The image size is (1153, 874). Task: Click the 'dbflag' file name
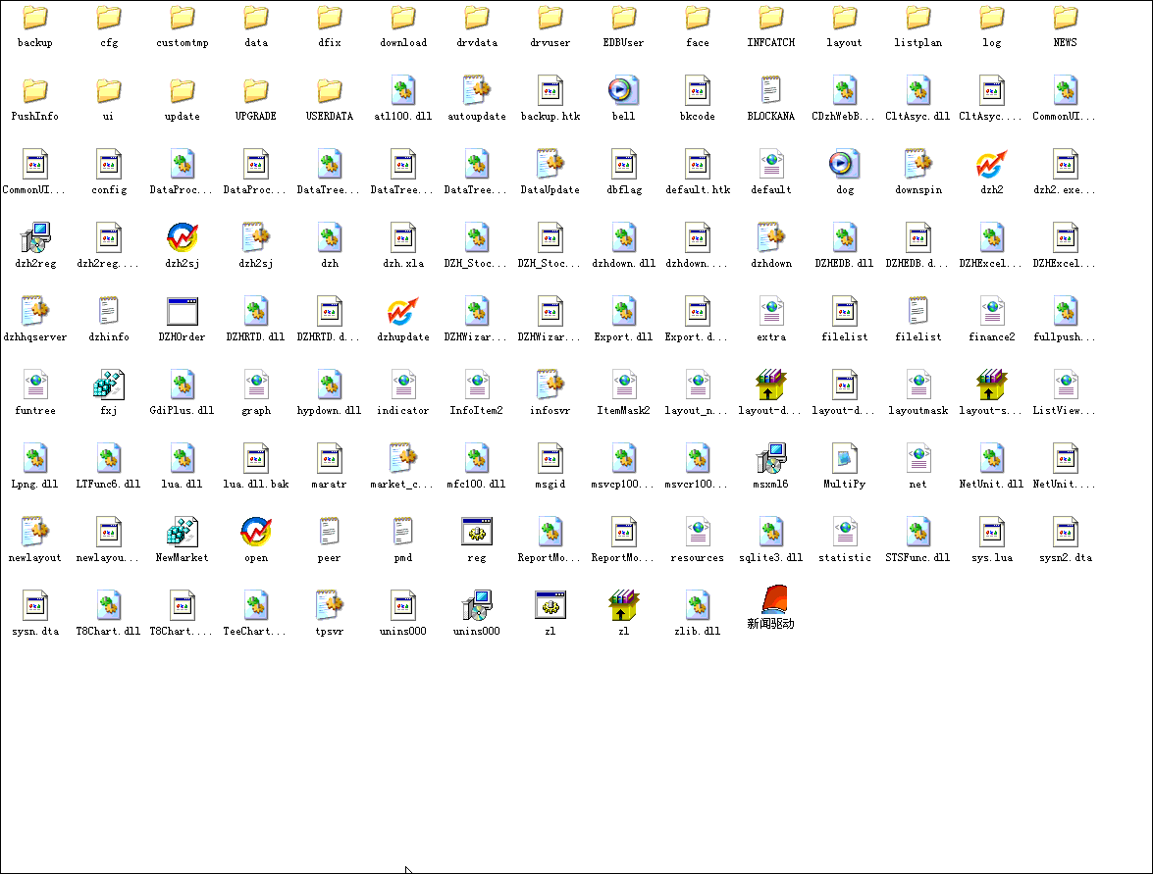[x=623, y=189]
